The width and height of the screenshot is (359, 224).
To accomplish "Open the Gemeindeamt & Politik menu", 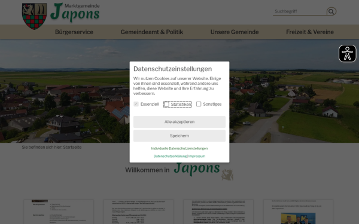I will tap(152, 32).
